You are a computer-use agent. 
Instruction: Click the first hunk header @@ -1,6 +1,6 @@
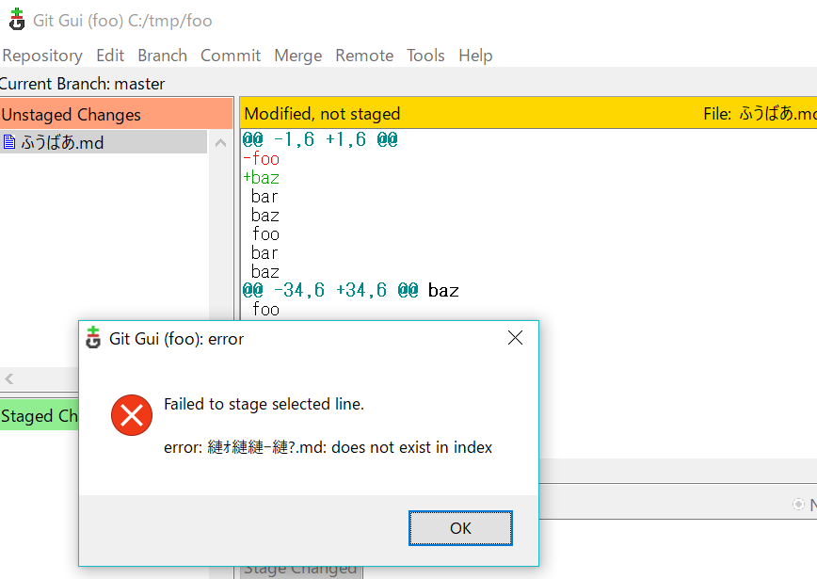pos(320,139)
